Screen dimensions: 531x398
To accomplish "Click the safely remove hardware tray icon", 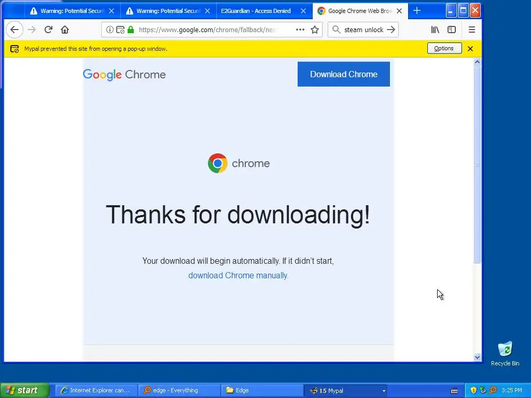I will [x=483, y=391].
